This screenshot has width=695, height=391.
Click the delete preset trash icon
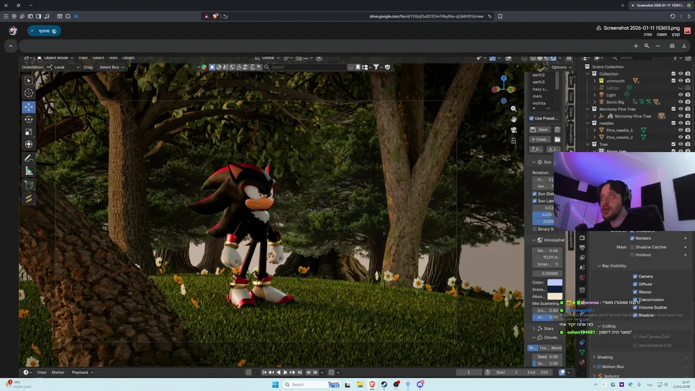[557, 129]
